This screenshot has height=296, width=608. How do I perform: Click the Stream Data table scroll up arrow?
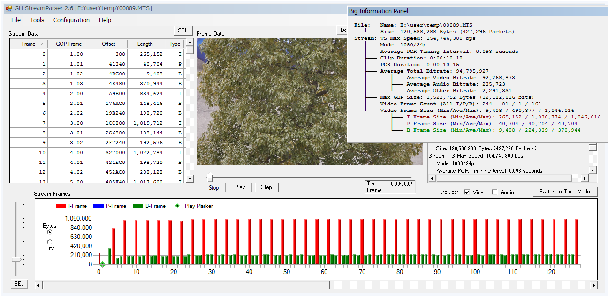tap(190, 43)
